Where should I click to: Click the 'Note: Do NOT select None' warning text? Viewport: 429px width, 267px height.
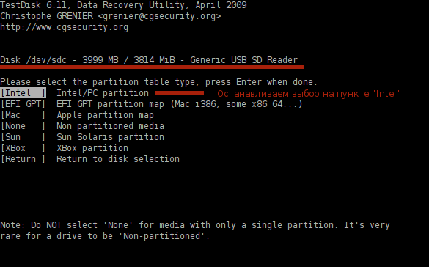(195, 225)
